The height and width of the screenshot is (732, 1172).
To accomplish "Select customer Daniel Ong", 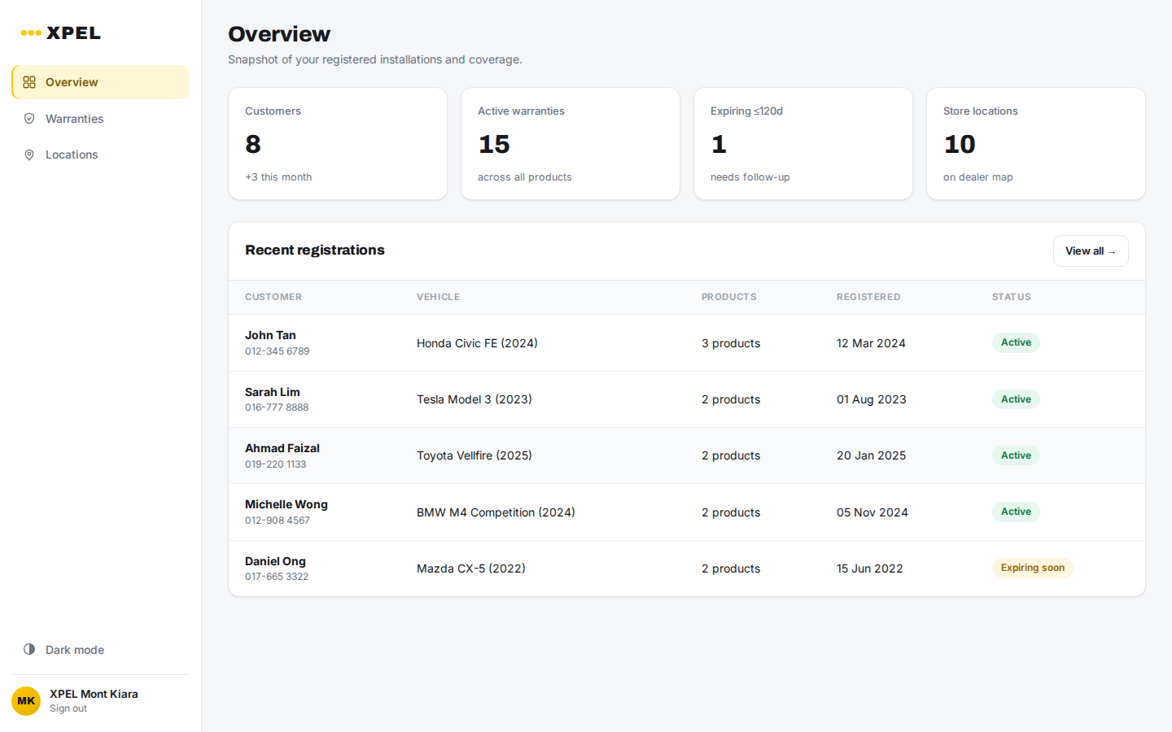I will click(275, 561).
